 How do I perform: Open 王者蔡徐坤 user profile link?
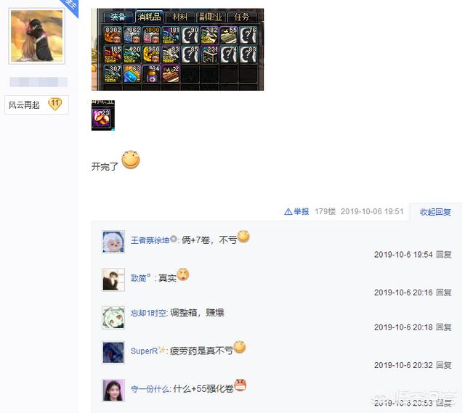pyautogui.click(x=150, y=240)
